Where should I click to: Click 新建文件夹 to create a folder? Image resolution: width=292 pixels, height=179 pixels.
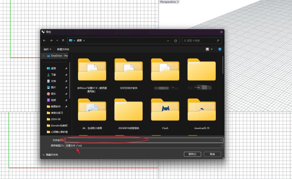click(63, 49)
